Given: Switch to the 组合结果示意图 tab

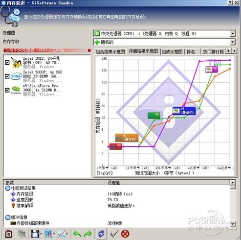Looking at the screenshot, I should pos(110,52).
